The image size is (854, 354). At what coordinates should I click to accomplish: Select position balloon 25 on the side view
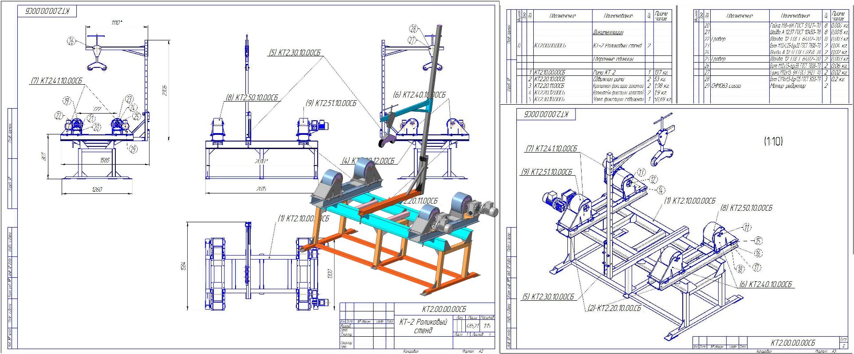click(x=137, y=117)
